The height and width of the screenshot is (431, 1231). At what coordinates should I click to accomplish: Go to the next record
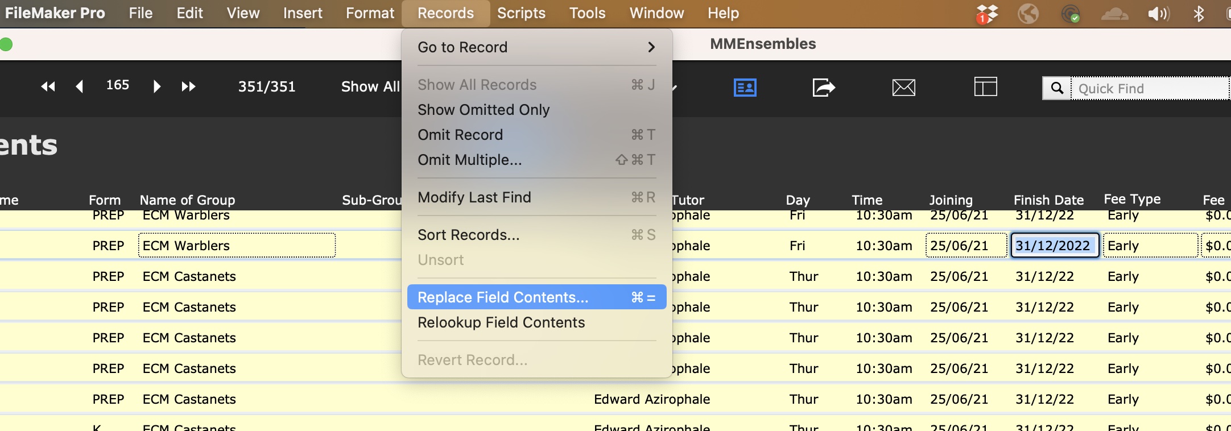(157, 86)
